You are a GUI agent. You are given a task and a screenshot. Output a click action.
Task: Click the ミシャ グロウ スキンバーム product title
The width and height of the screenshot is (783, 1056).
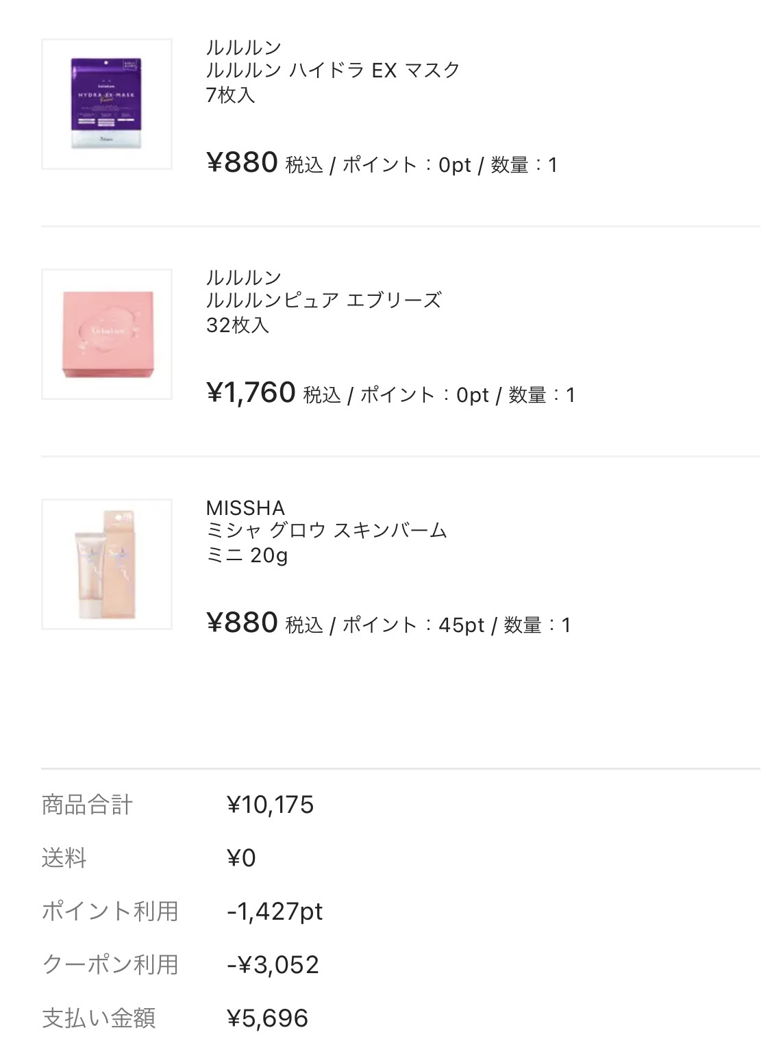[x=326, y=530]
